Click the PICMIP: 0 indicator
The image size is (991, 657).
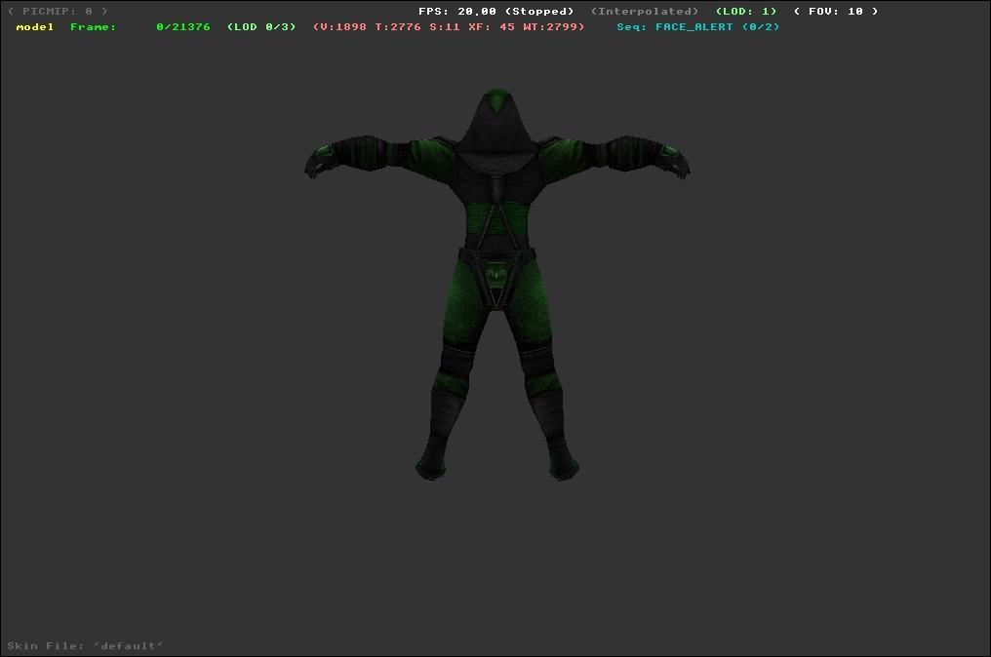(58, 12)
